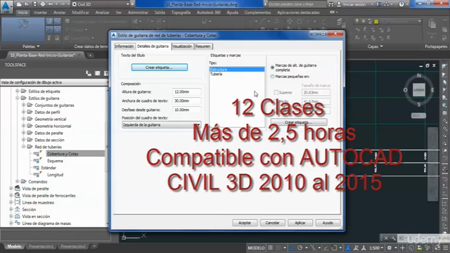Click the Move tool icon in ribbon
This screenshot has width=450, height=253.
[x=290, y=21]
